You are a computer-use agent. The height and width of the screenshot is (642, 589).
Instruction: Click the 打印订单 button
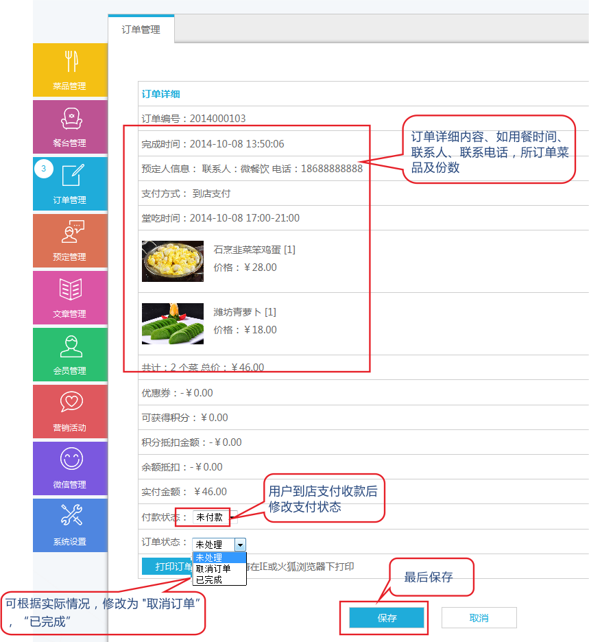pos(167,567)
